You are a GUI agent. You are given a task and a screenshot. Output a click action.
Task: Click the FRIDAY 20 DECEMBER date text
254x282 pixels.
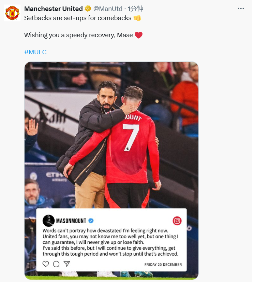point(163,265)
